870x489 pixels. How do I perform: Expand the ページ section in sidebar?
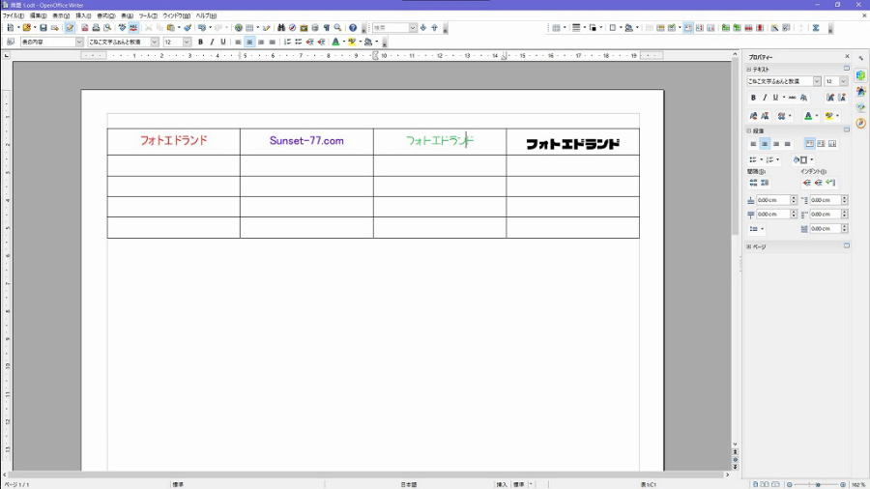pyautogui.click(x=748, y=246)
